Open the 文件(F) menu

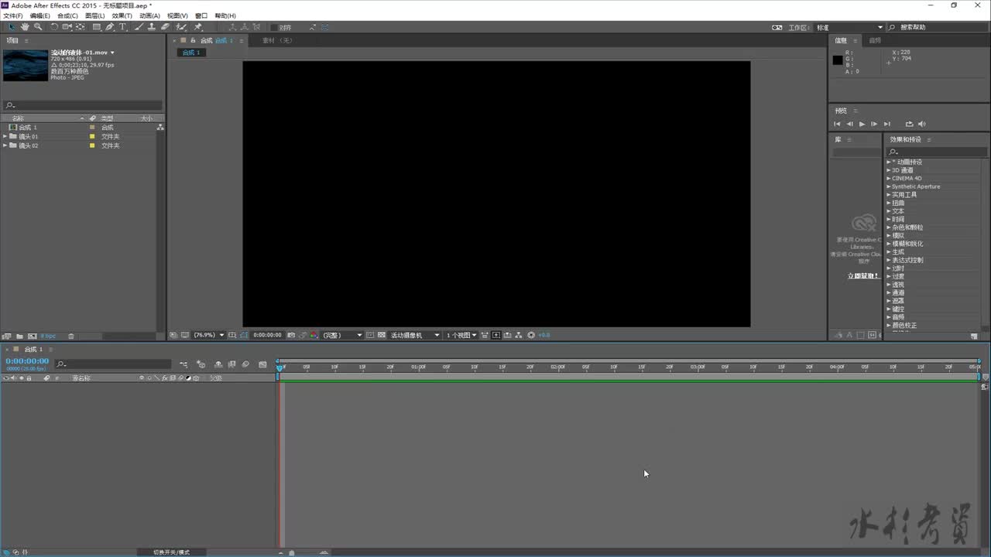tap(12, 15)
